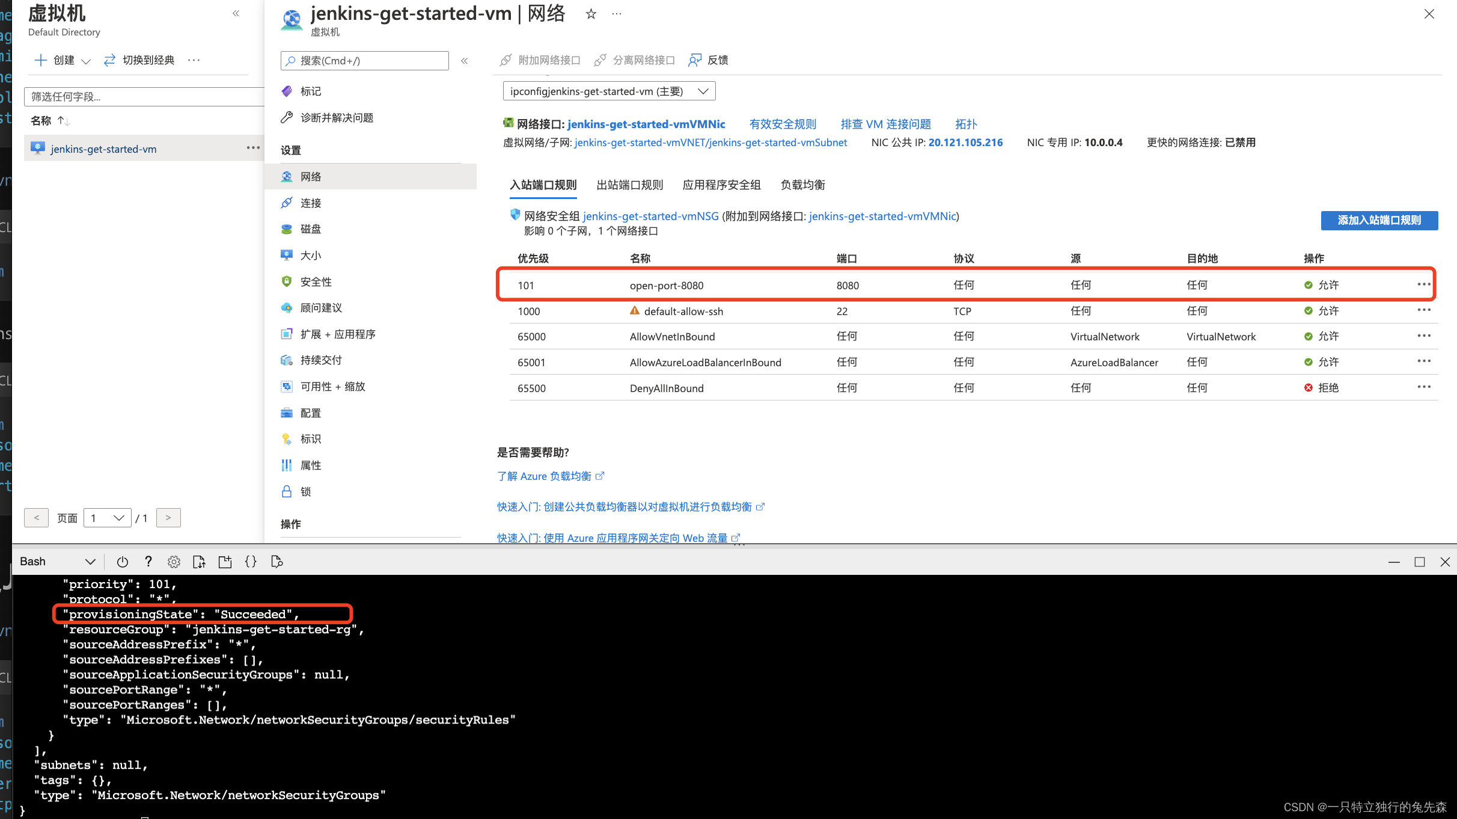Click 分离网络接口 detach interface button

tap(634, 60)
